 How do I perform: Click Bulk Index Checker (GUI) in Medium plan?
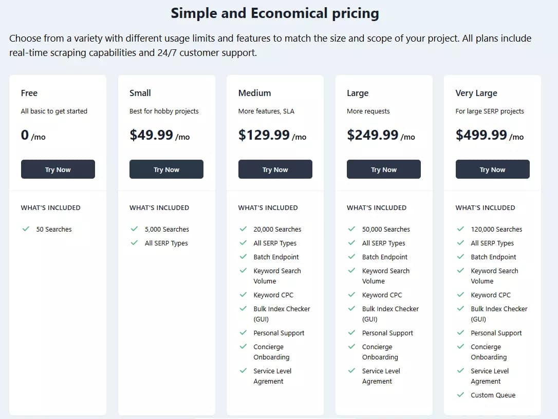click(282, 314)
